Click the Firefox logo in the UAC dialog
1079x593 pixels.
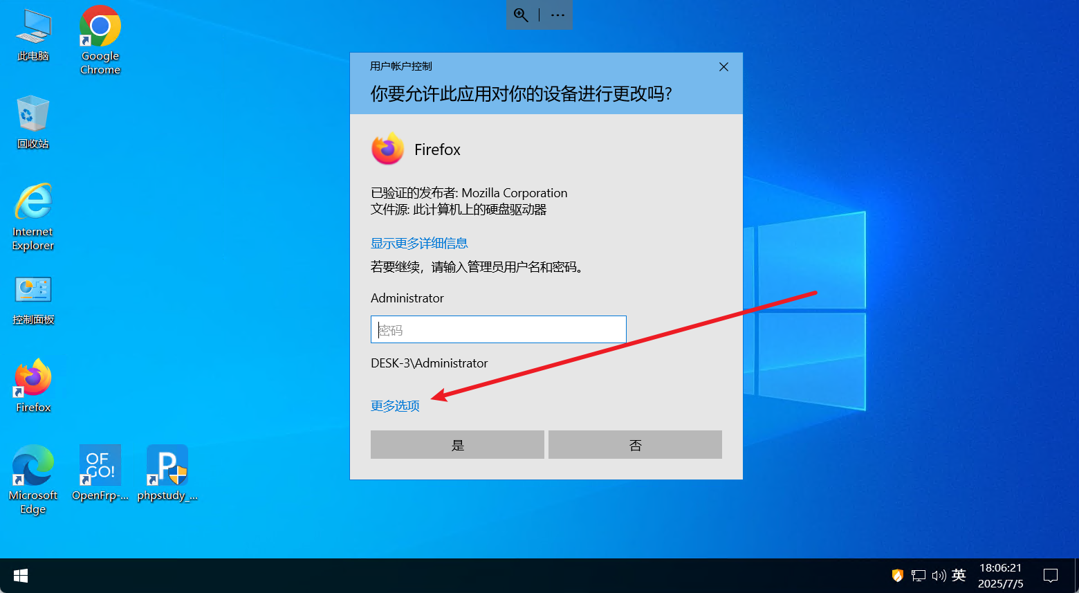[x=388, y=149]
